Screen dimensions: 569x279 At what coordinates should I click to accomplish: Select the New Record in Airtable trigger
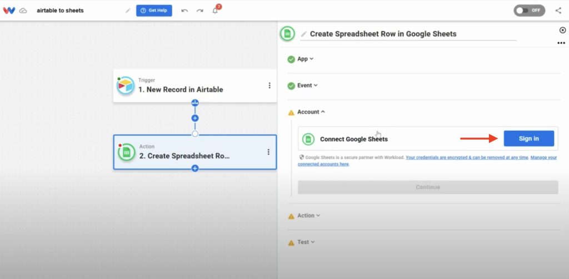tap(195, 86)
